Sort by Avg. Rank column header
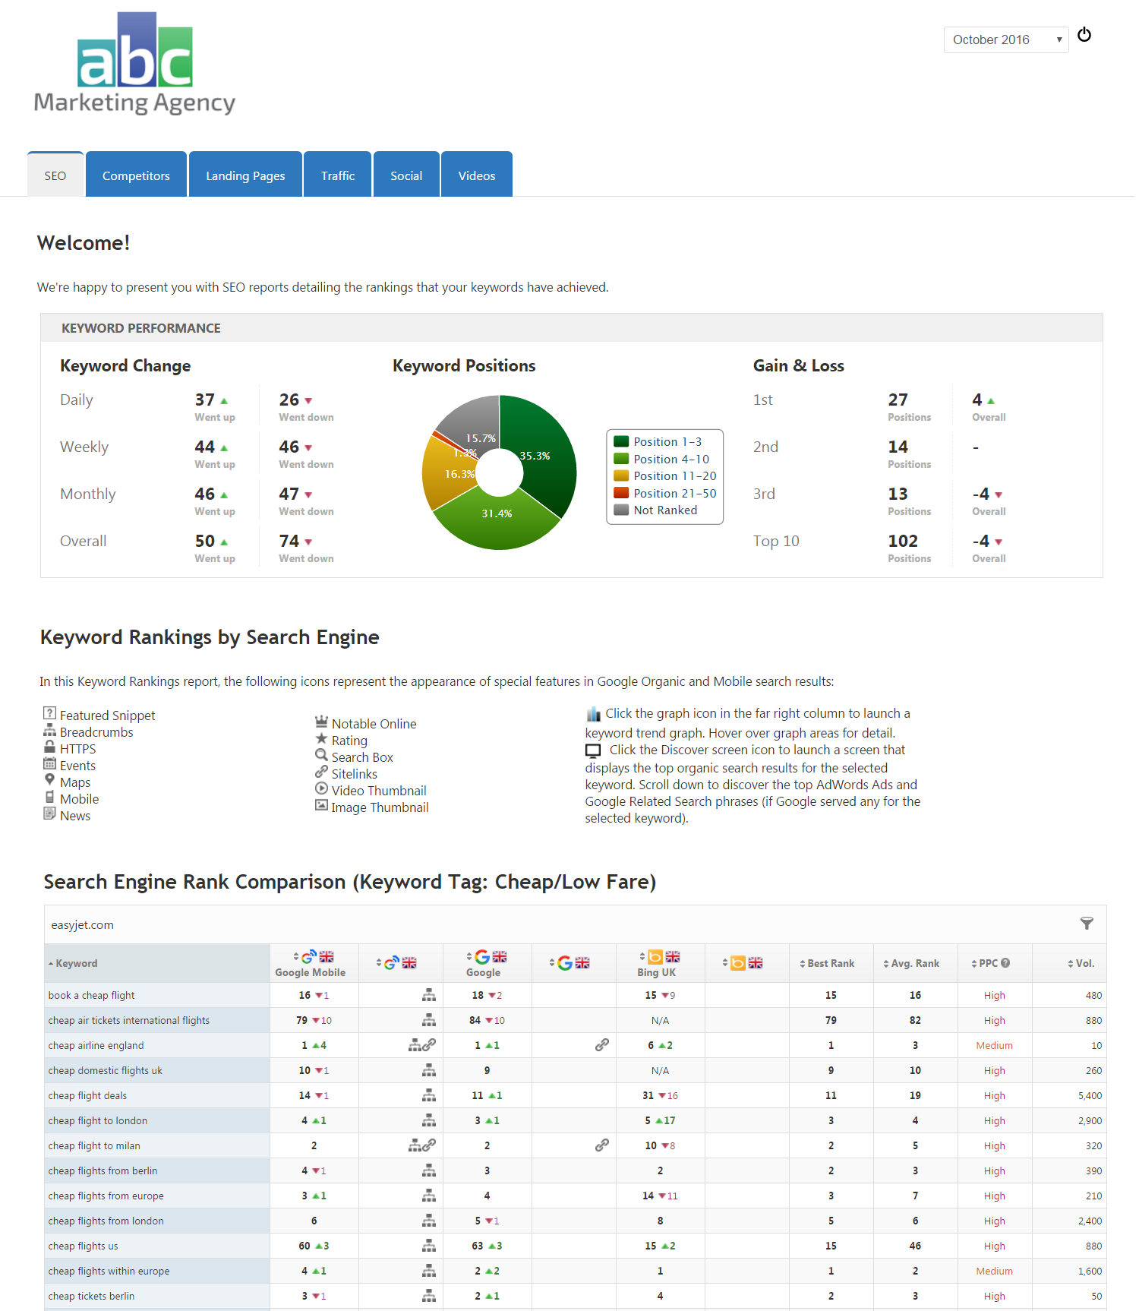This screenshot has height=1311, width=1139. [x=914, y=963]
